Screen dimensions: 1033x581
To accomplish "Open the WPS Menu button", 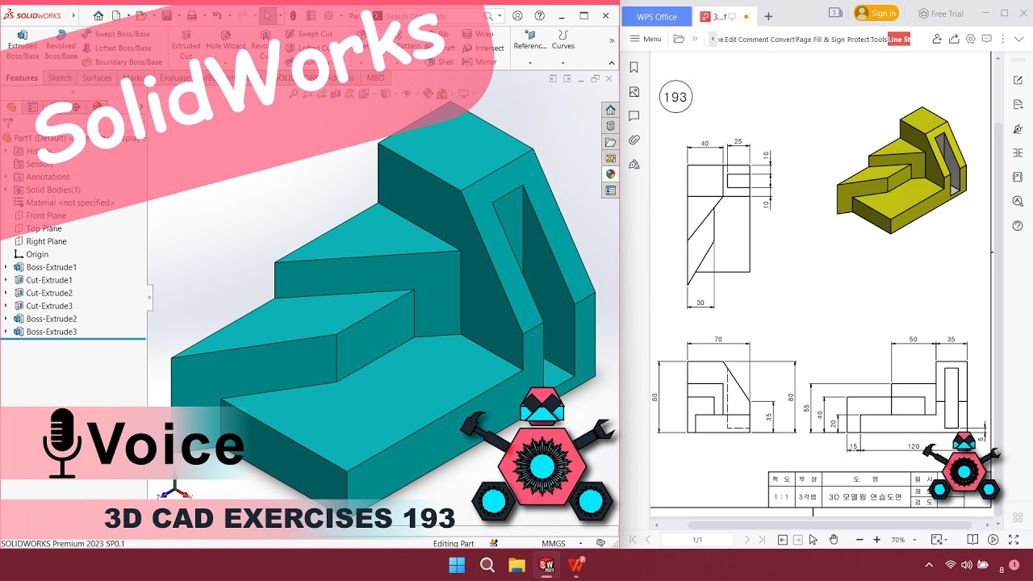I will click(646, 39).
